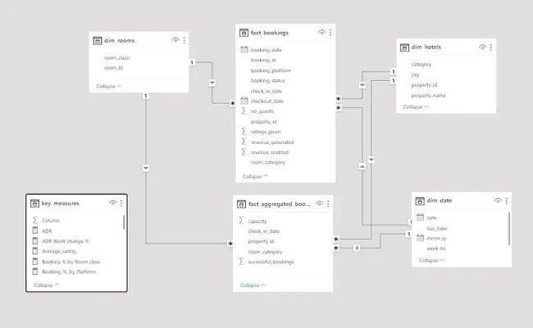Screen dimensions: 533x328
Task: Click the sigma icon beside revenue_realized
Action: [x=244, y=152]
